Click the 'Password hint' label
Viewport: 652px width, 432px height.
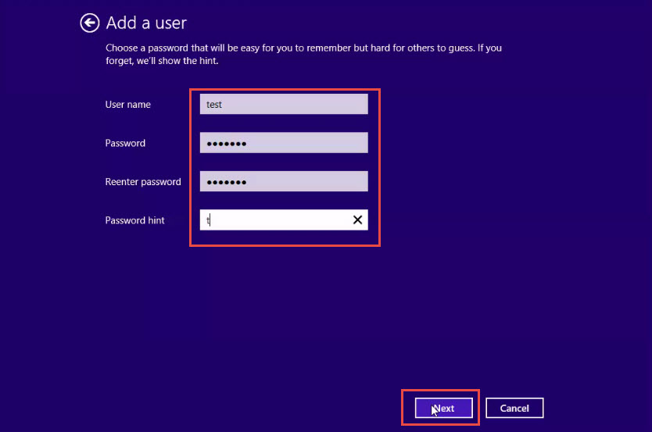134,220
